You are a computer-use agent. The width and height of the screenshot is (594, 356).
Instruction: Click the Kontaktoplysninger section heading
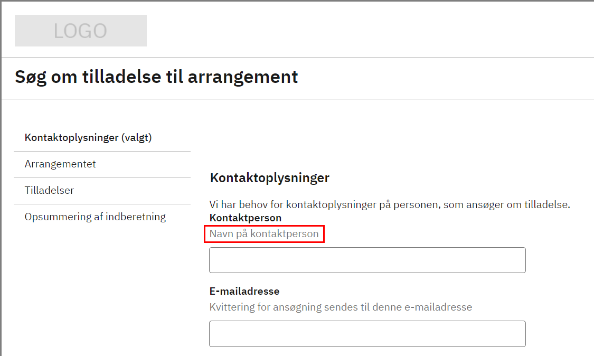coord(269,178)
